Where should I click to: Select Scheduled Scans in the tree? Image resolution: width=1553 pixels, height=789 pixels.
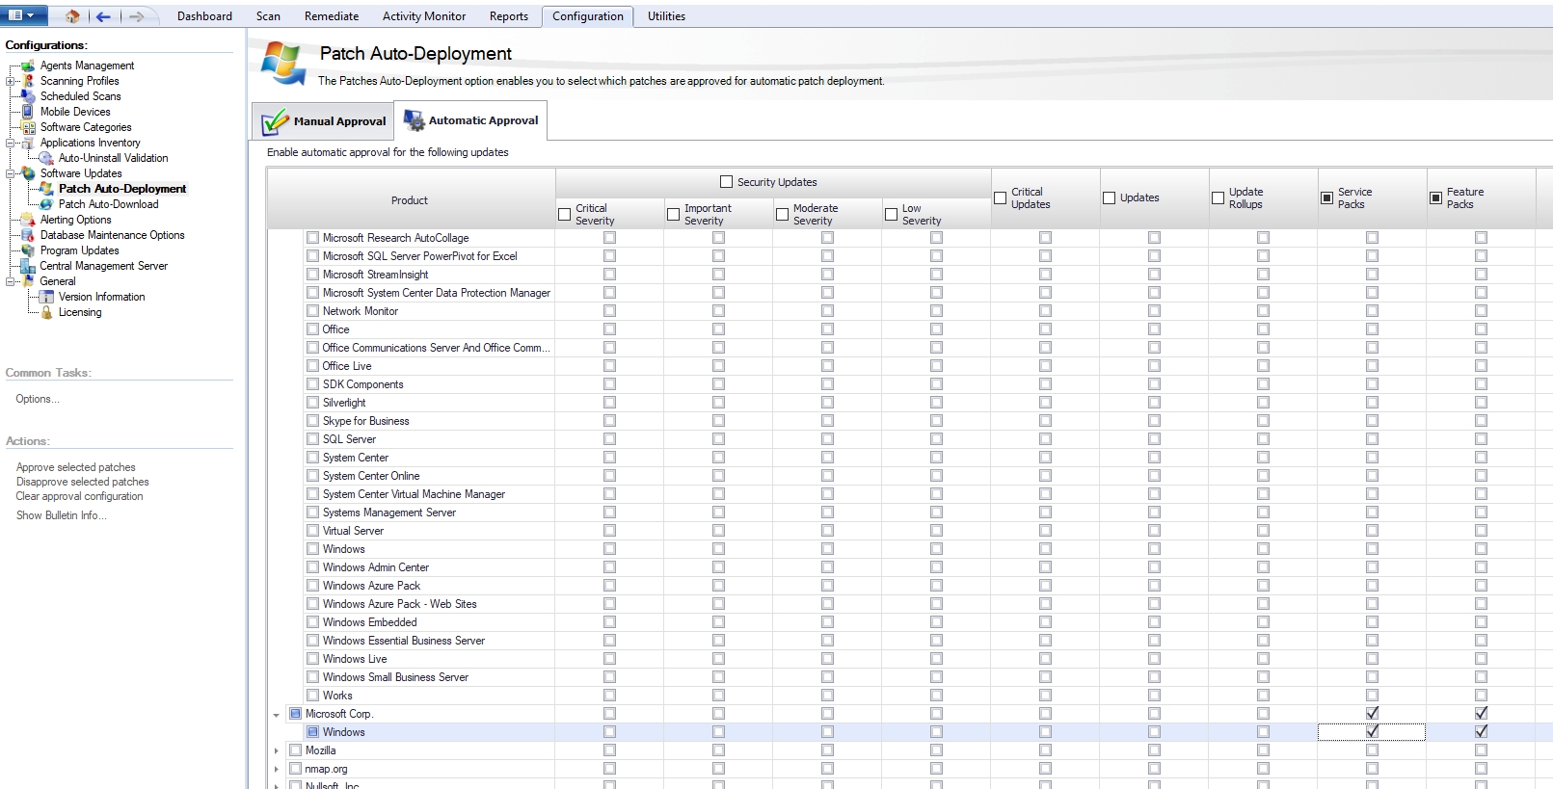pyautogui.click(x=80, y=96)
